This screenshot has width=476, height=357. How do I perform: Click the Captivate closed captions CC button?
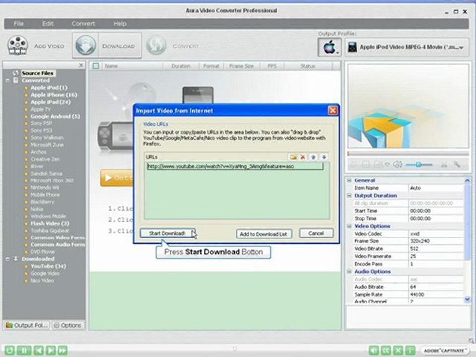click(x=386, y=350)
